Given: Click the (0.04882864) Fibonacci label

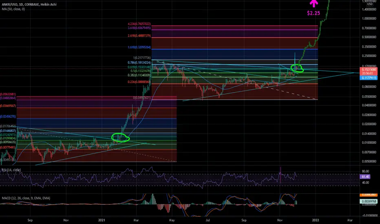Looking at the screenshot, I should pyautogui.click(x=8, y=98).
